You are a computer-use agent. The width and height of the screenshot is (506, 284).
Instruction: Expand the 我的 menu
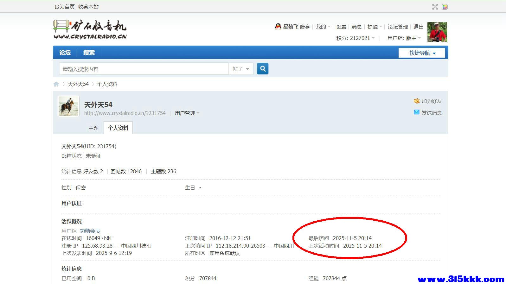pyautogui.click(x=323, y=27)
